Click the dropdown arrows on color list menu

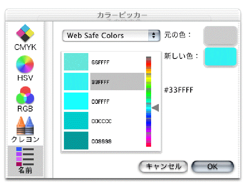point(154,35)
